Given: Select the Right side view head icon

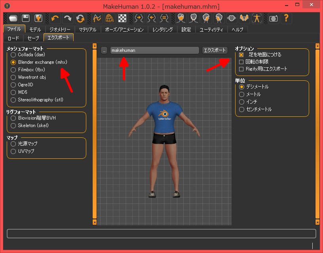Looking at the screenshot, I should (219, 18).
